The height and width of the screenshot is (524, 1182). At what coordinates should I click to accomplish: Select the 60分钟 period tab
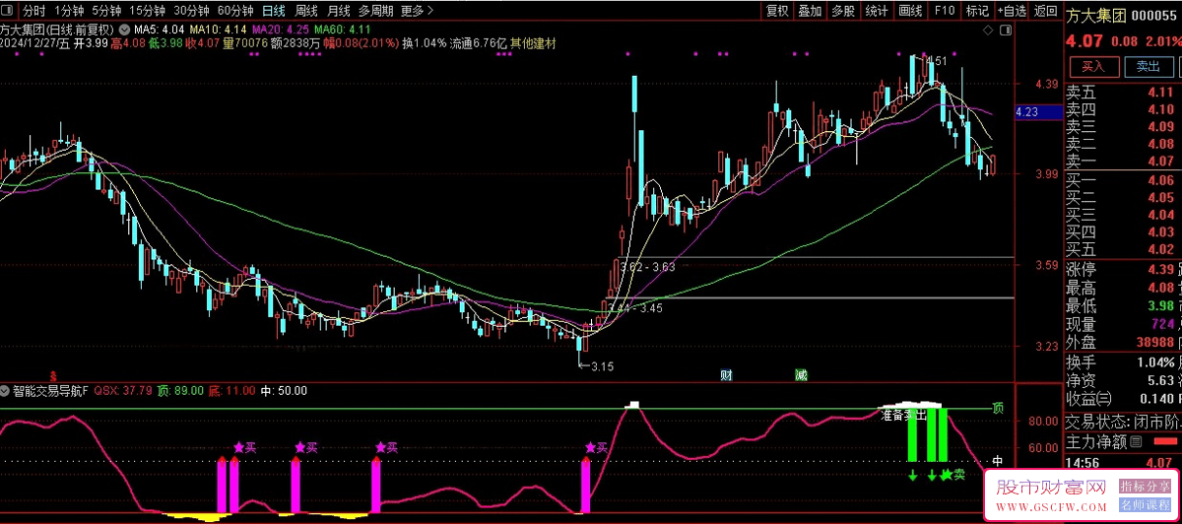[x=234, y=11]
